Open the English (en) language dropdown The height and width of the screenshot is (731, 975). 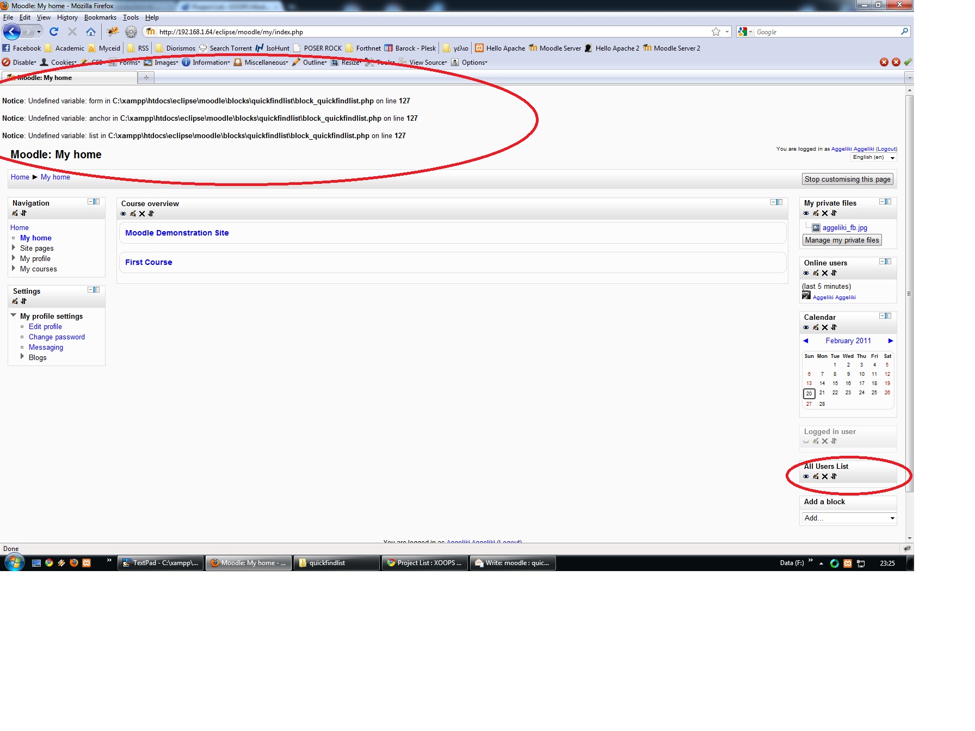coord(874,157)
